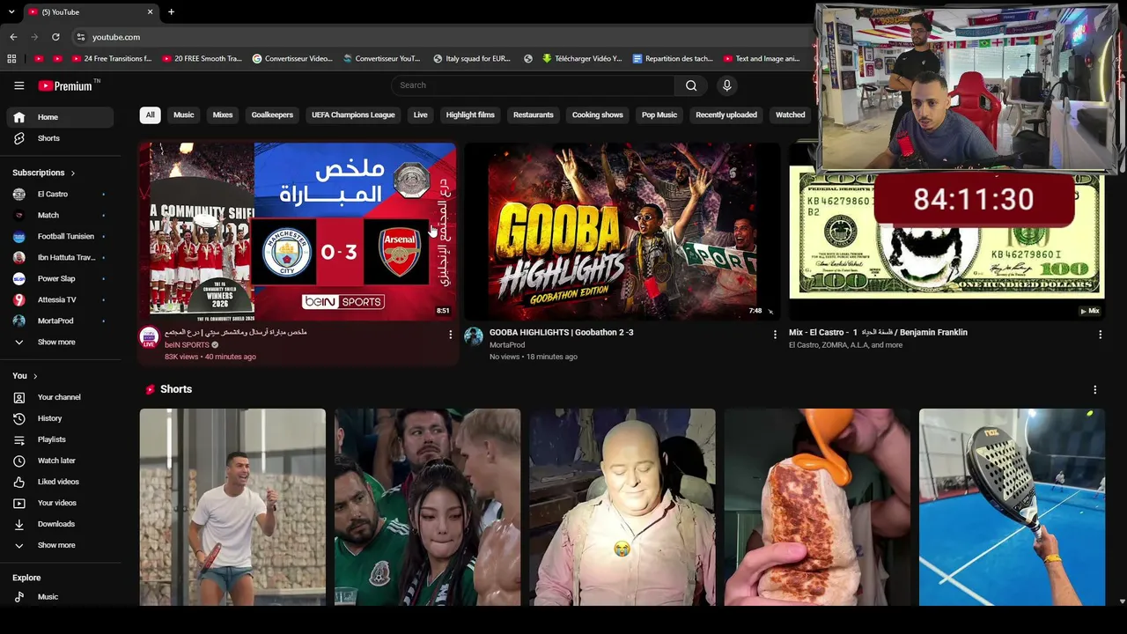1127x634 pixels.
Task: Select the All filter chip
Action: (x=150, y=114)
